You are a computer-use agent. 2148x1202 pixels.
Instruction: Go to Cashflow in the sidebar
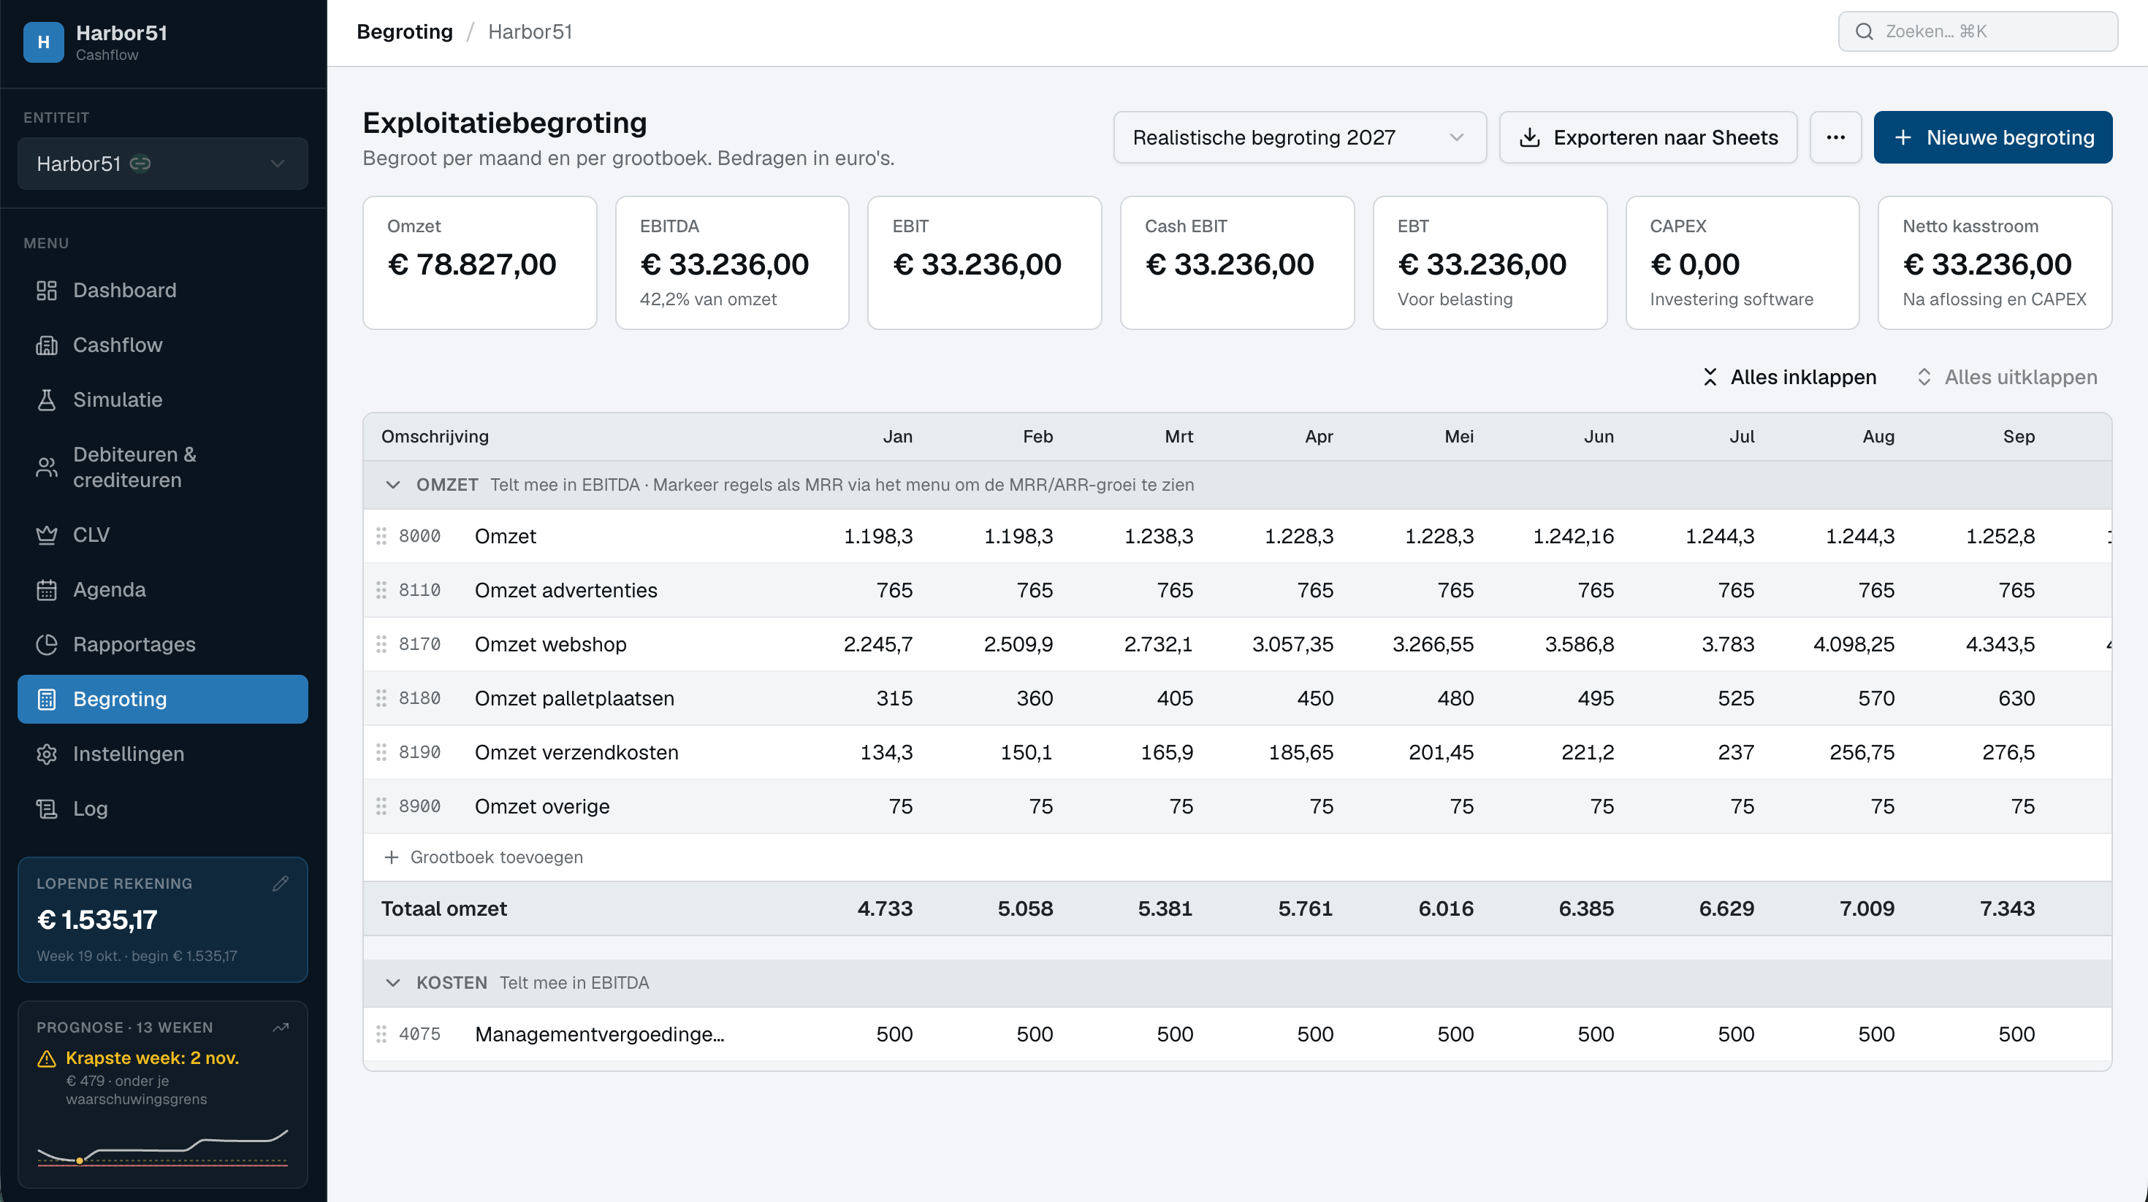coord(163,345)
